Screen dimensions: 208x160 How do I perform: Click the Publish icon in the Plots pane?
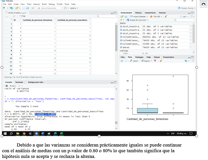pos(186,61)
